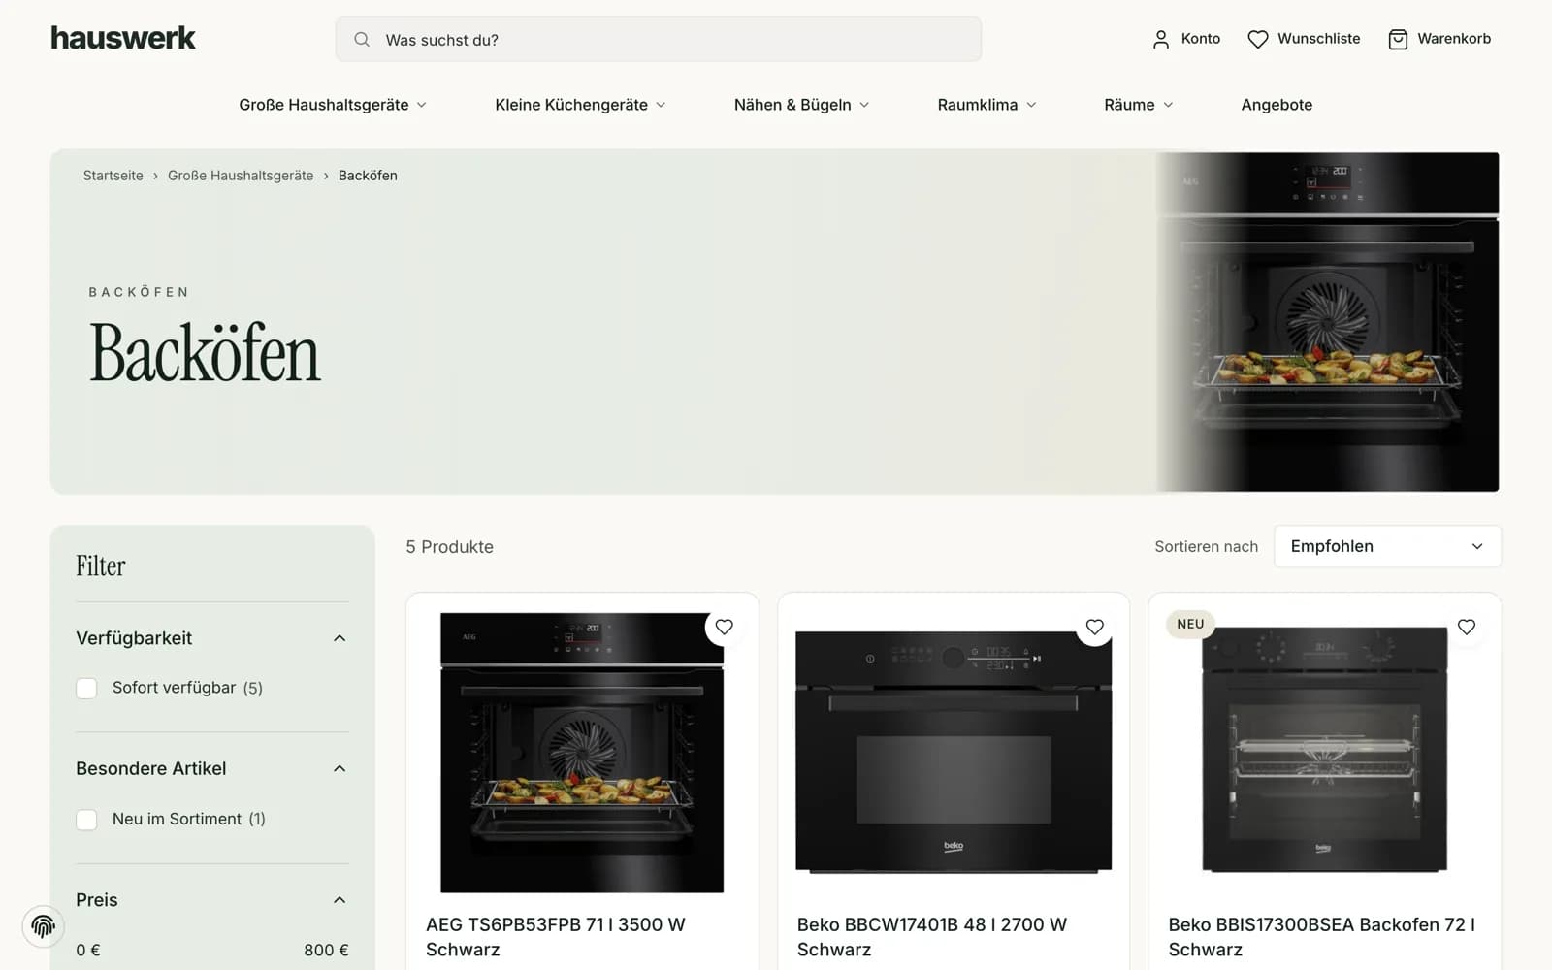Click the Was suchst du search field
Screen dimensions: 1552x970
(x=659, y=39)
